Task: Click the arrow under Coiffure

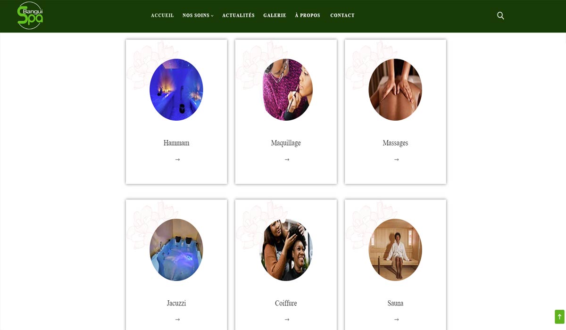Action: (x=287, y=320)
